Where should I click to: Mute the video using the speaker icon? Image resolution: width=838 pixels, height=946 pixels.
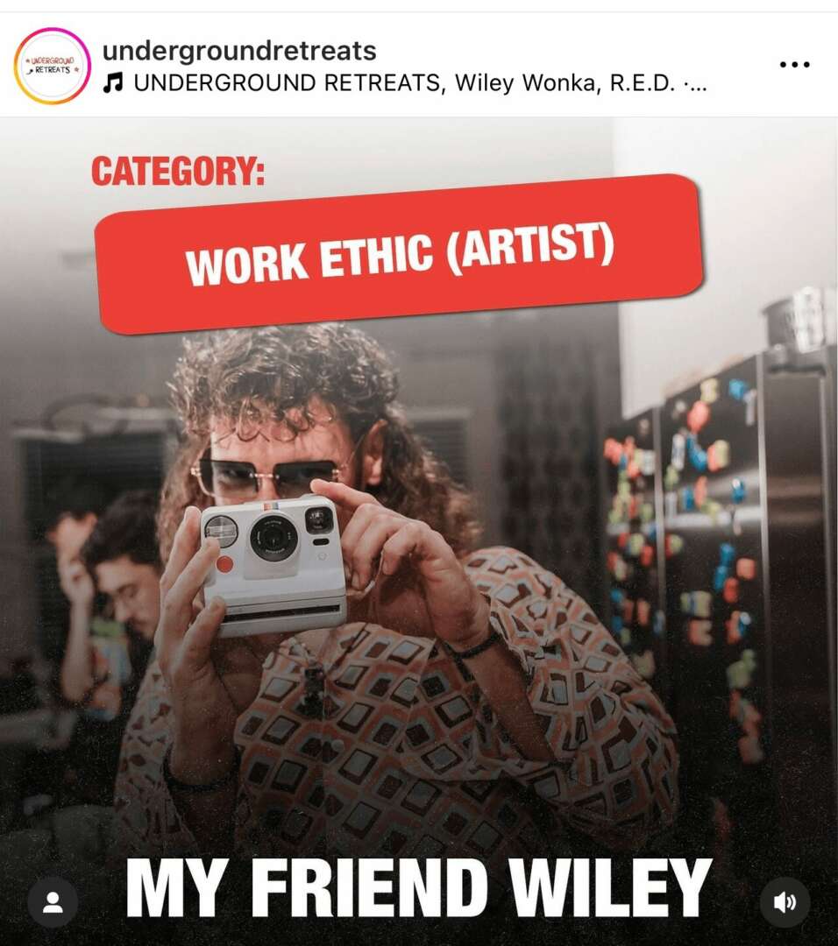785,902
